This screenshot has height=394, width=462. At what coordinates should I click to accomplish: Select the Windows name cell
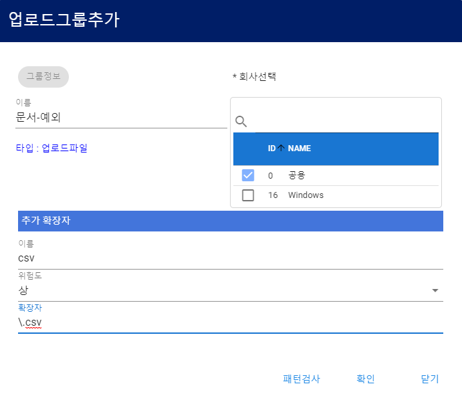pos(306,195)
